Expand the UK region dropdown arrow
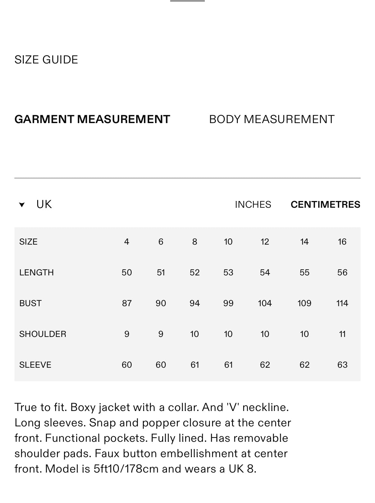This screenshot has width=375, height=503. click(x=22, y=205)
